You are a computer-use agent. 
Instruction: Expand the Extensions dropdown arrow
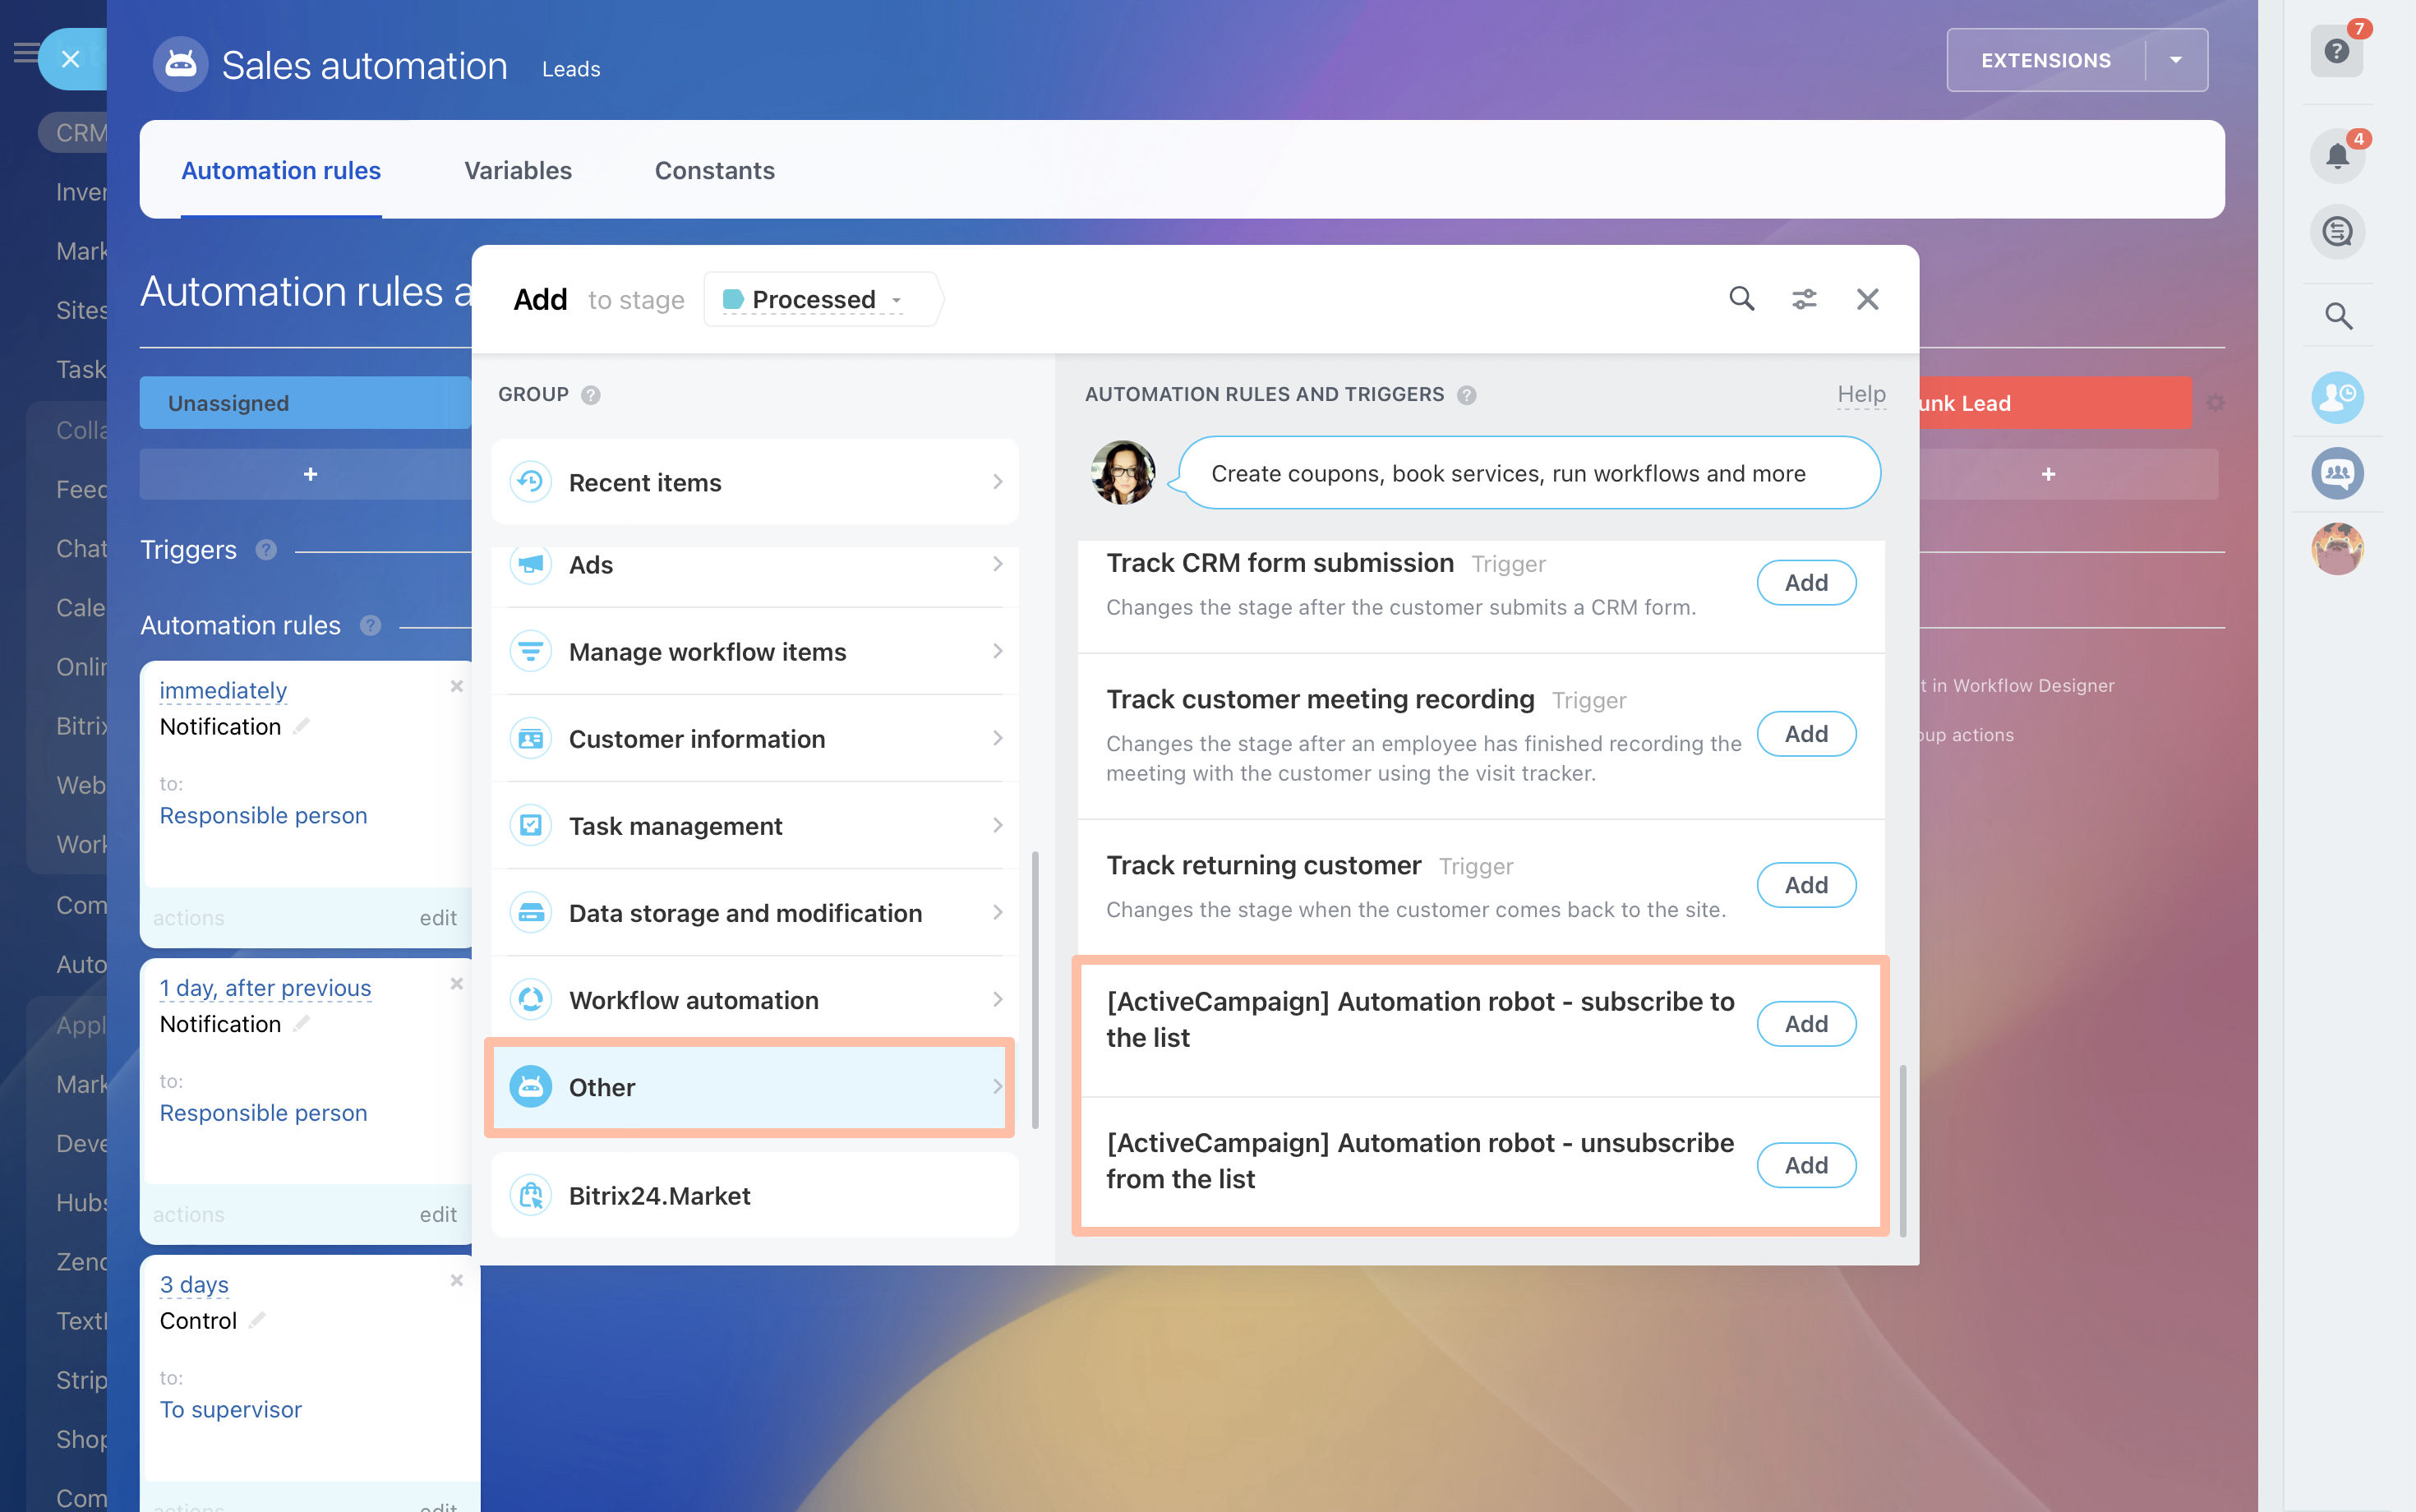coord(2175,60)
